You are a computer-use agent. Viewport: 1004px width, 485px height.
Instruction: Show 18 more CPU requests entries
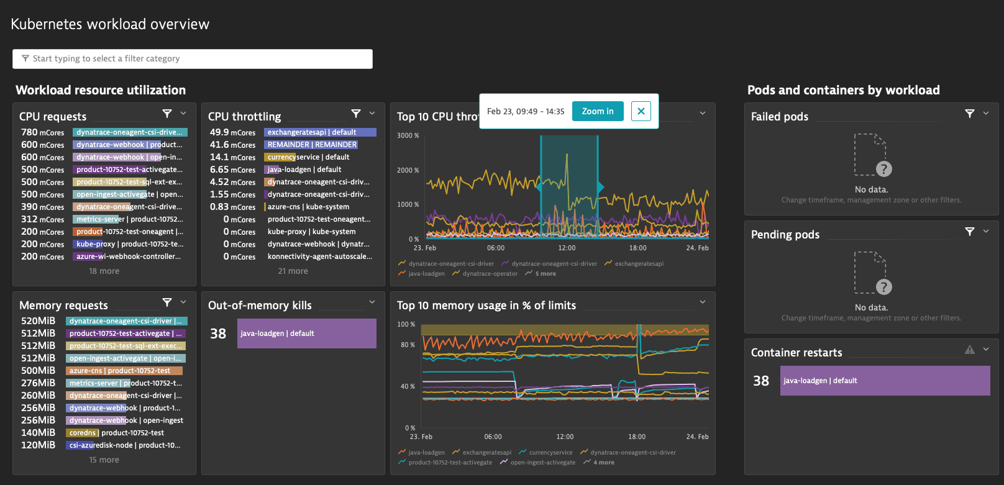click(x=104, y=271)
